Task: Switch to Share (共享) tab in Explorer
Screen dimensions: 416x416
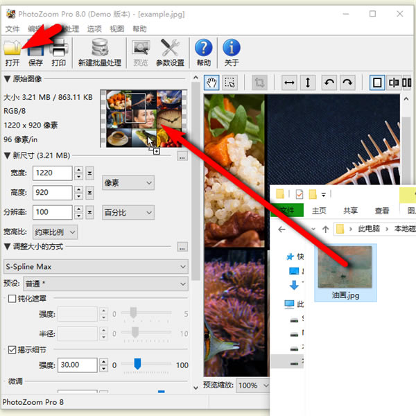Action: click(x=350, y=211)
